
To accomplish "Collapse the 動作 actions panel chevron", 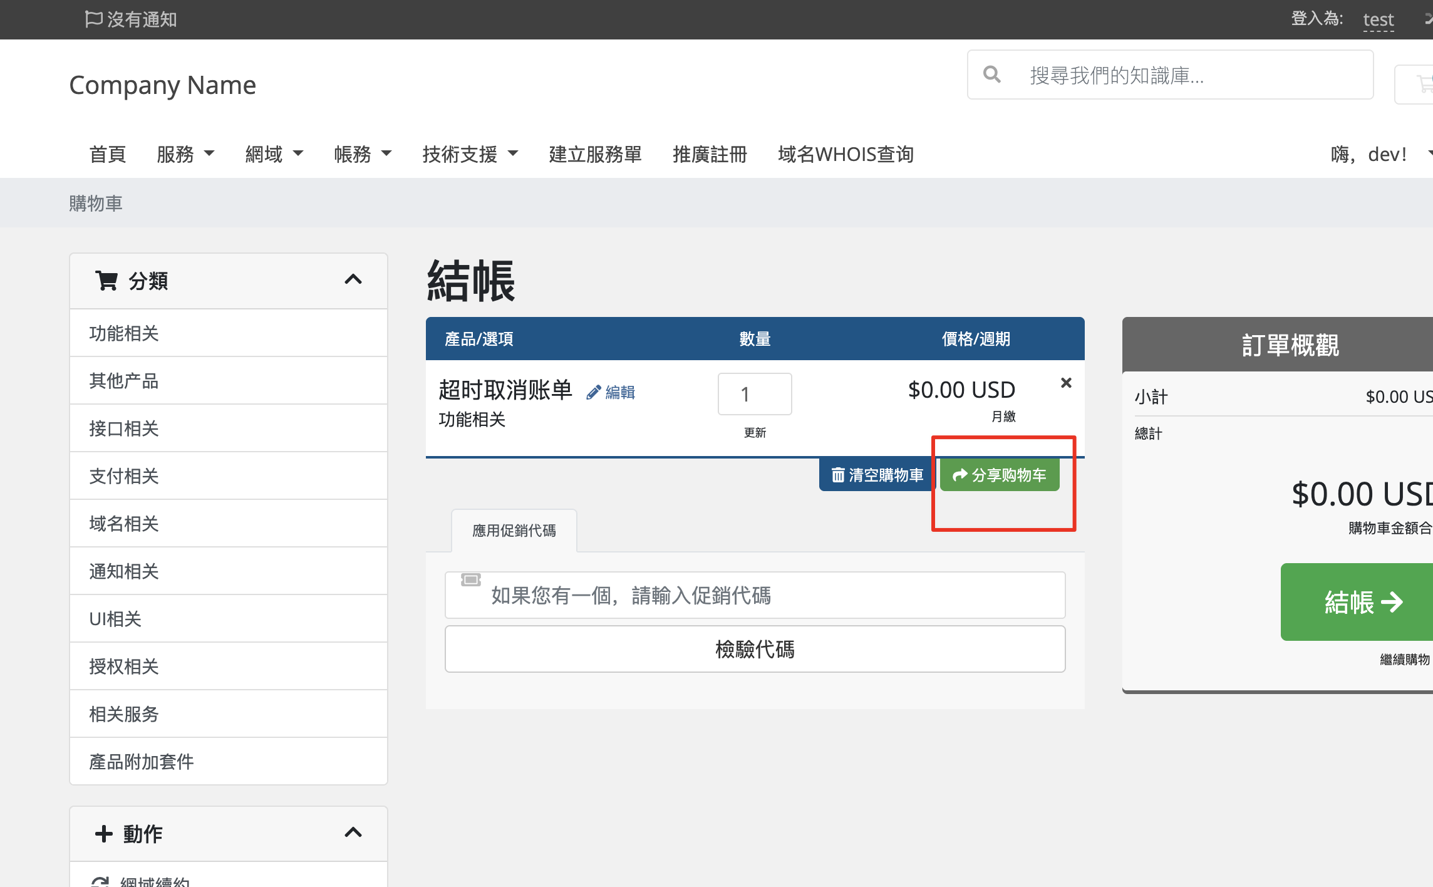I will (x=353, y=833).
